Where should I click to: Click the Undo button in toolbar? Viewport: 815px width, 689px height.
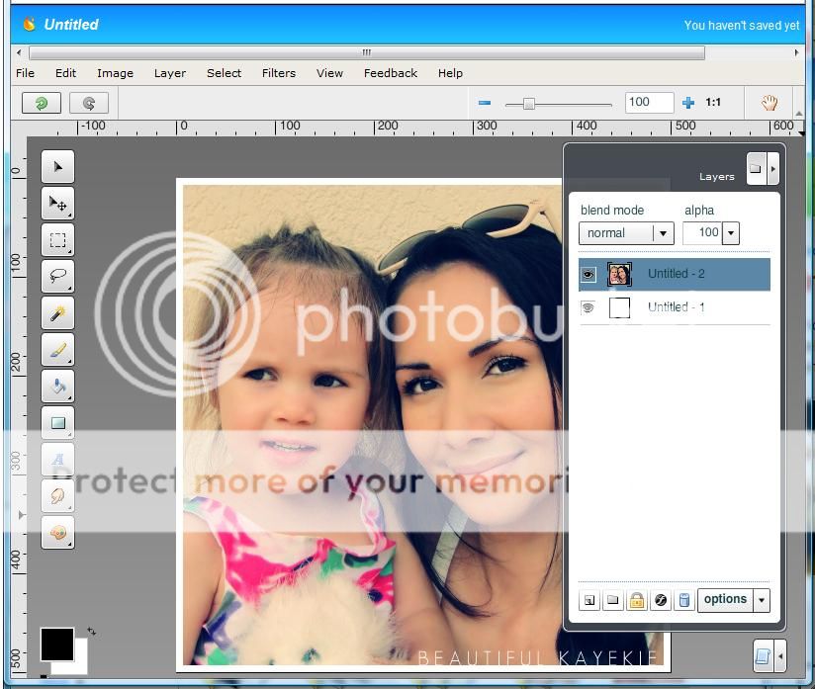41,103
